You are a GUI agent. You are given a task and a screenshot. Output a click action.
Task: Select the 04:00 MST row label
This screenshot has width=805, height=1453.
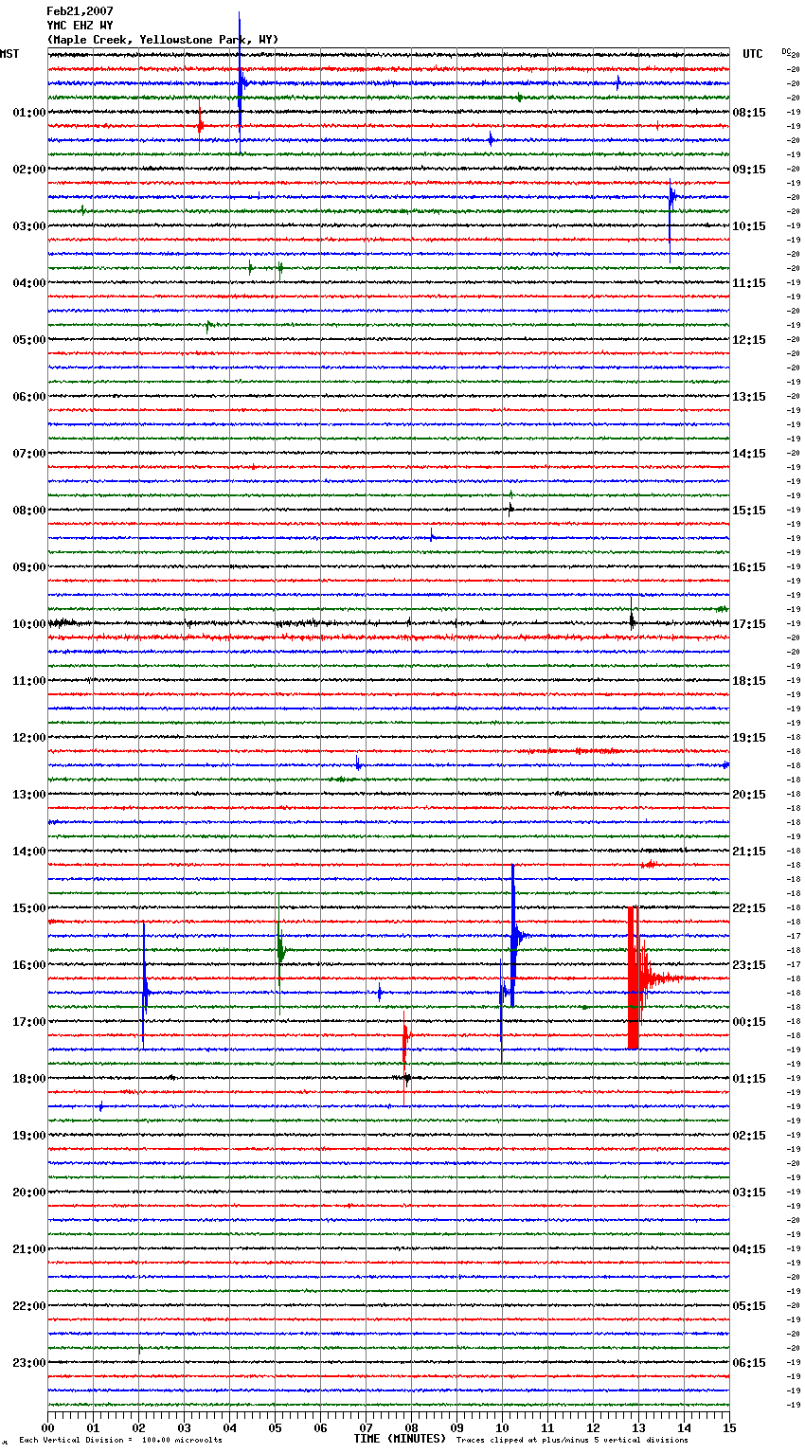29,283
